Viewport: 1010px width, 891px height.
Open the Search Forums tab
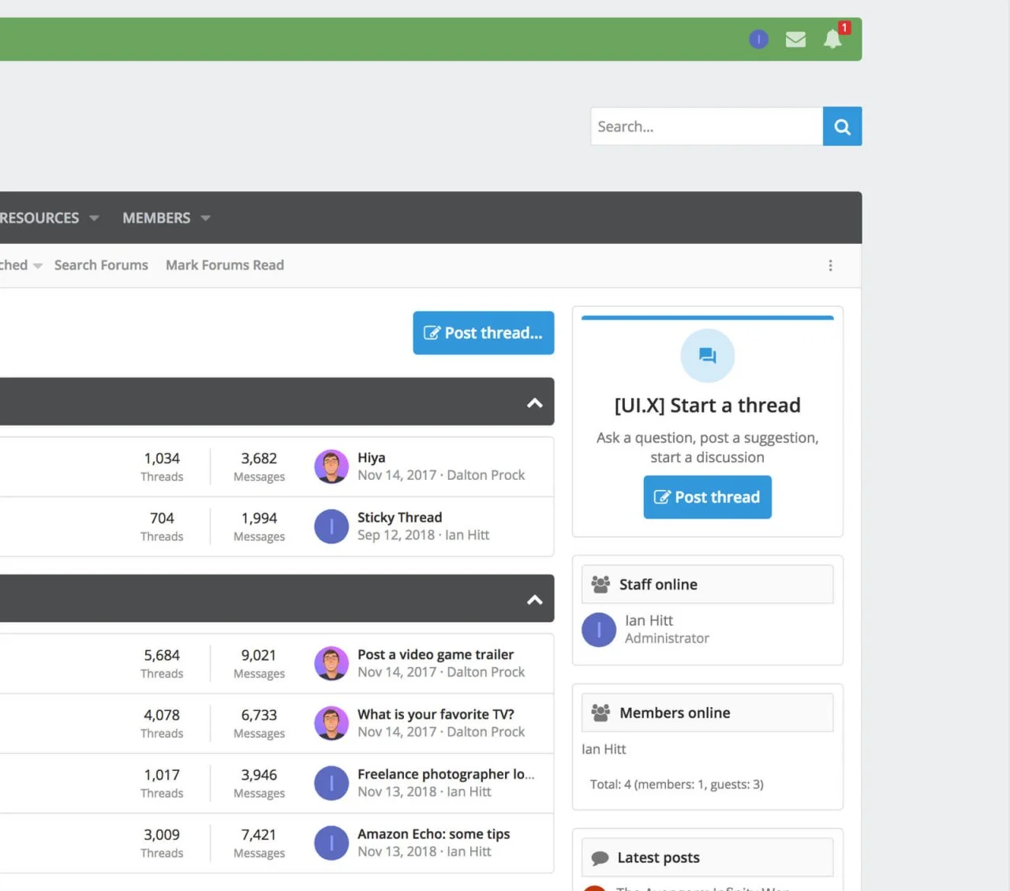pyautogui.click(x=101, y=265)
